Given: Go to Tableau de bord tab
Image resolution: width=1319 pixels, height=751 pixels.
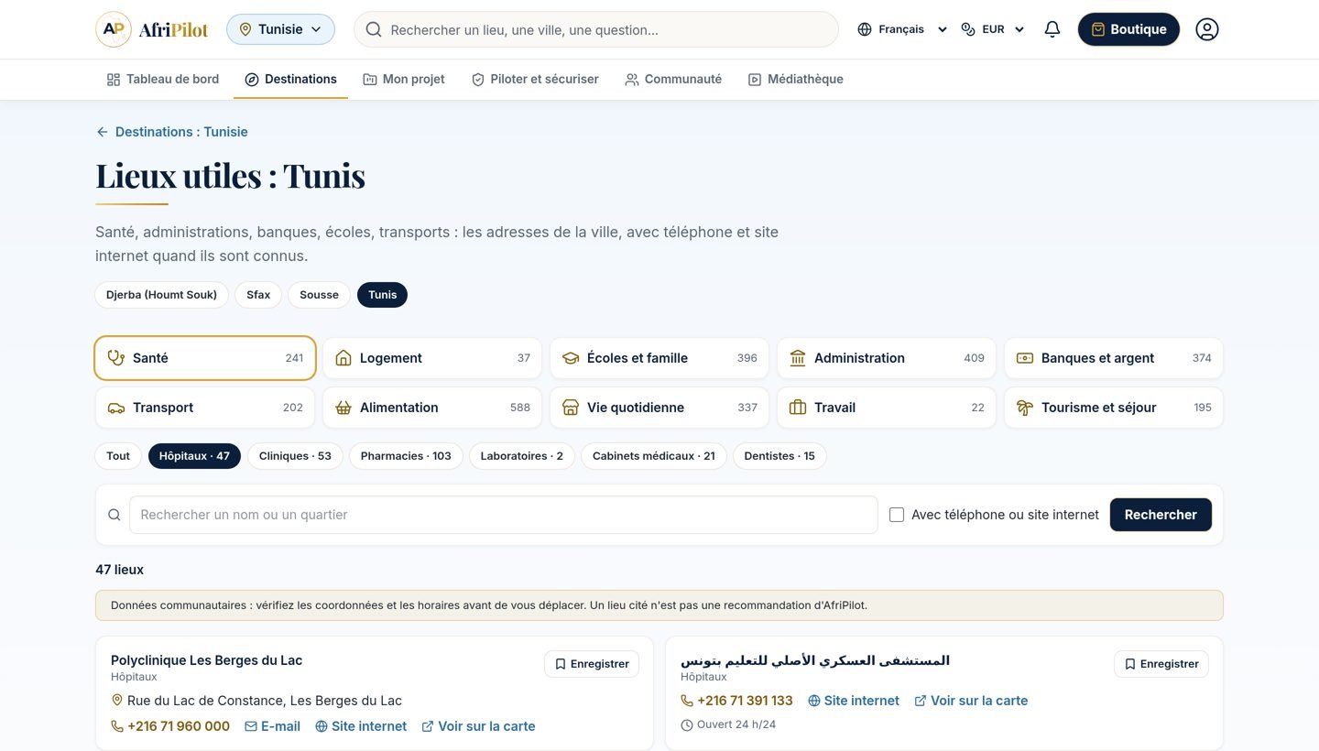Looking at the screenshot, I should coord(163,80).
